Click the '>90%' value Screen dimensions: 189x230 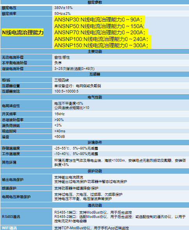(59, 120)
